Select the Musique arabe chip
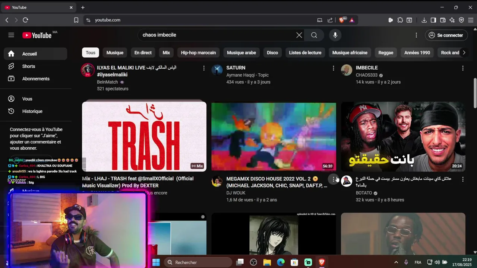 (241, 53)
